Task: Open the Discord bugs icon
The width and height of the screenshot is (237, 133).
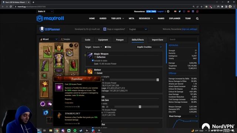Action: click(x=105, y=29)
